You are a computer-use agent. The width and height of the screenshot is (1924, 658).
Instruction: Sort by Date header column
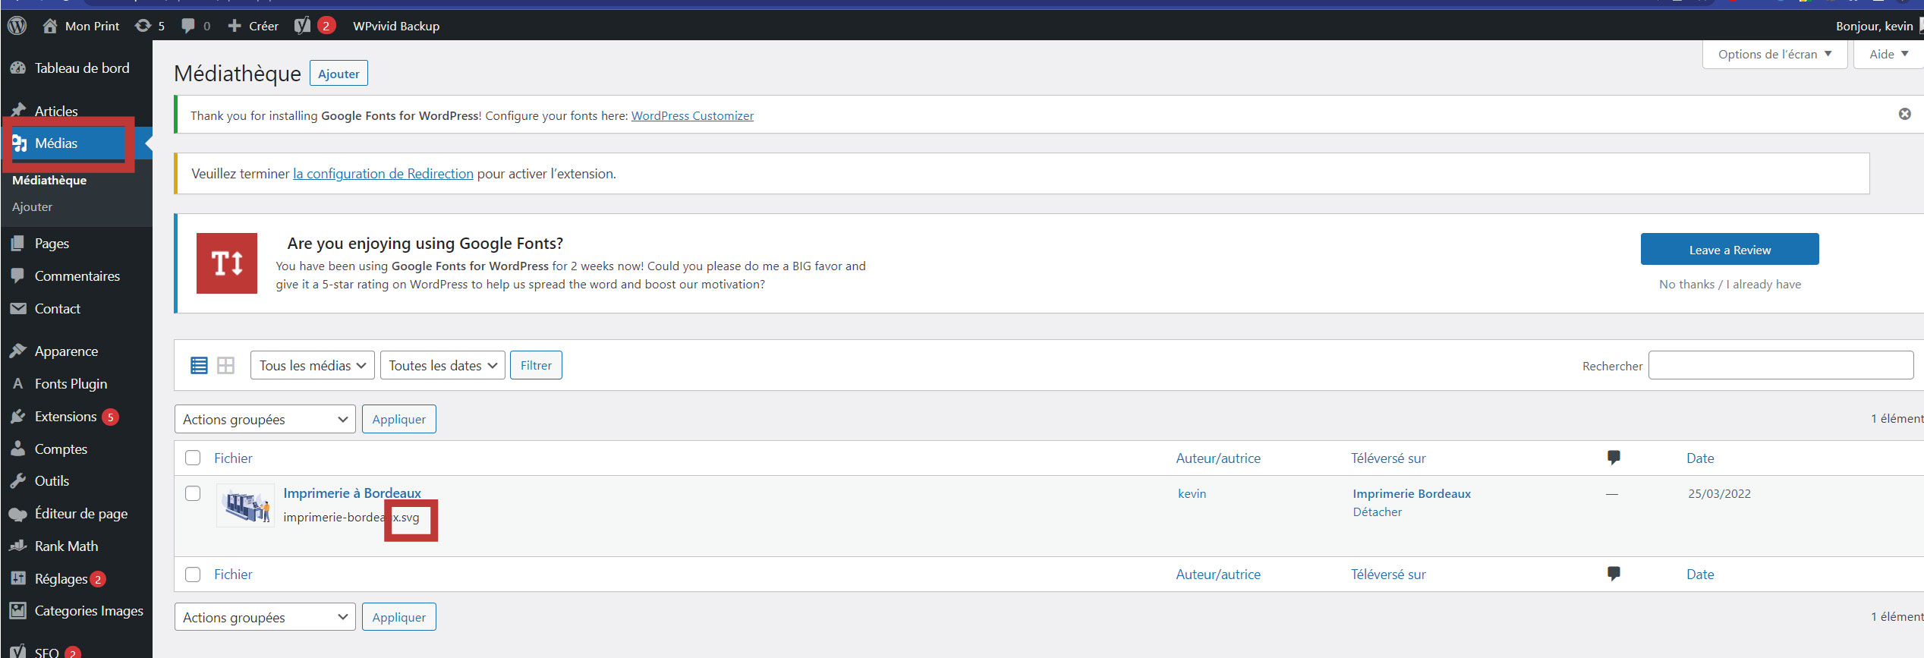(x=1700, y=458)
